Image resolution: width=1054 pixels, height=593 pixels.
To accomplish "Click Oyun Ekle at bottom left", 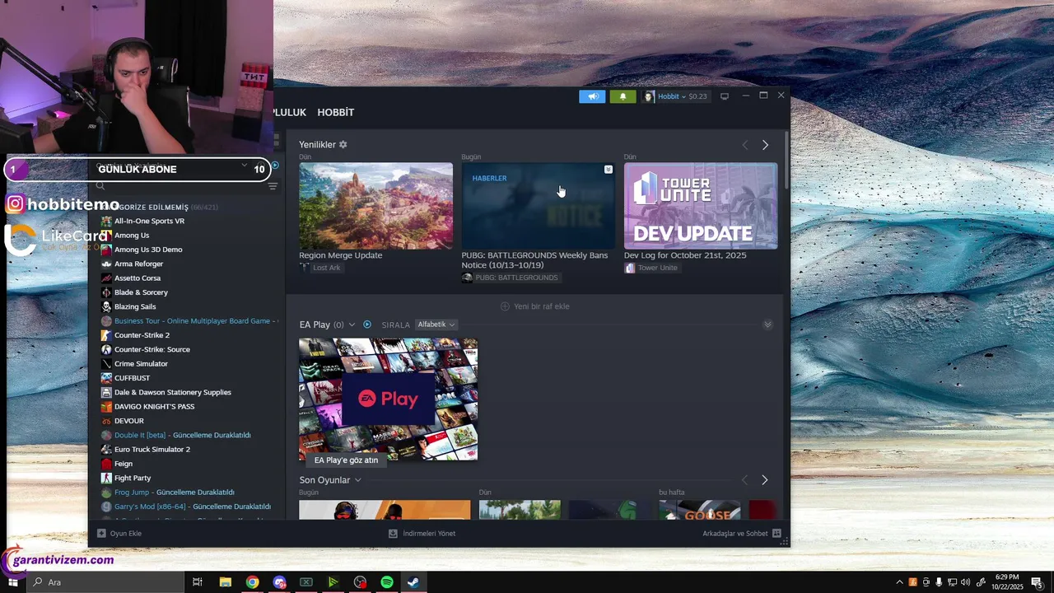I will [x=119, y=534].
